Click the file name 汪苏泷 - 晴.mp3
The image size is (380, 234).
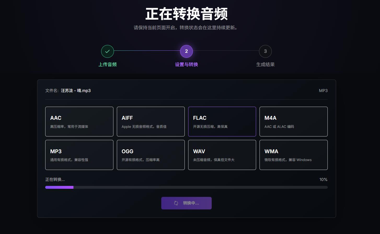point(76,91)
